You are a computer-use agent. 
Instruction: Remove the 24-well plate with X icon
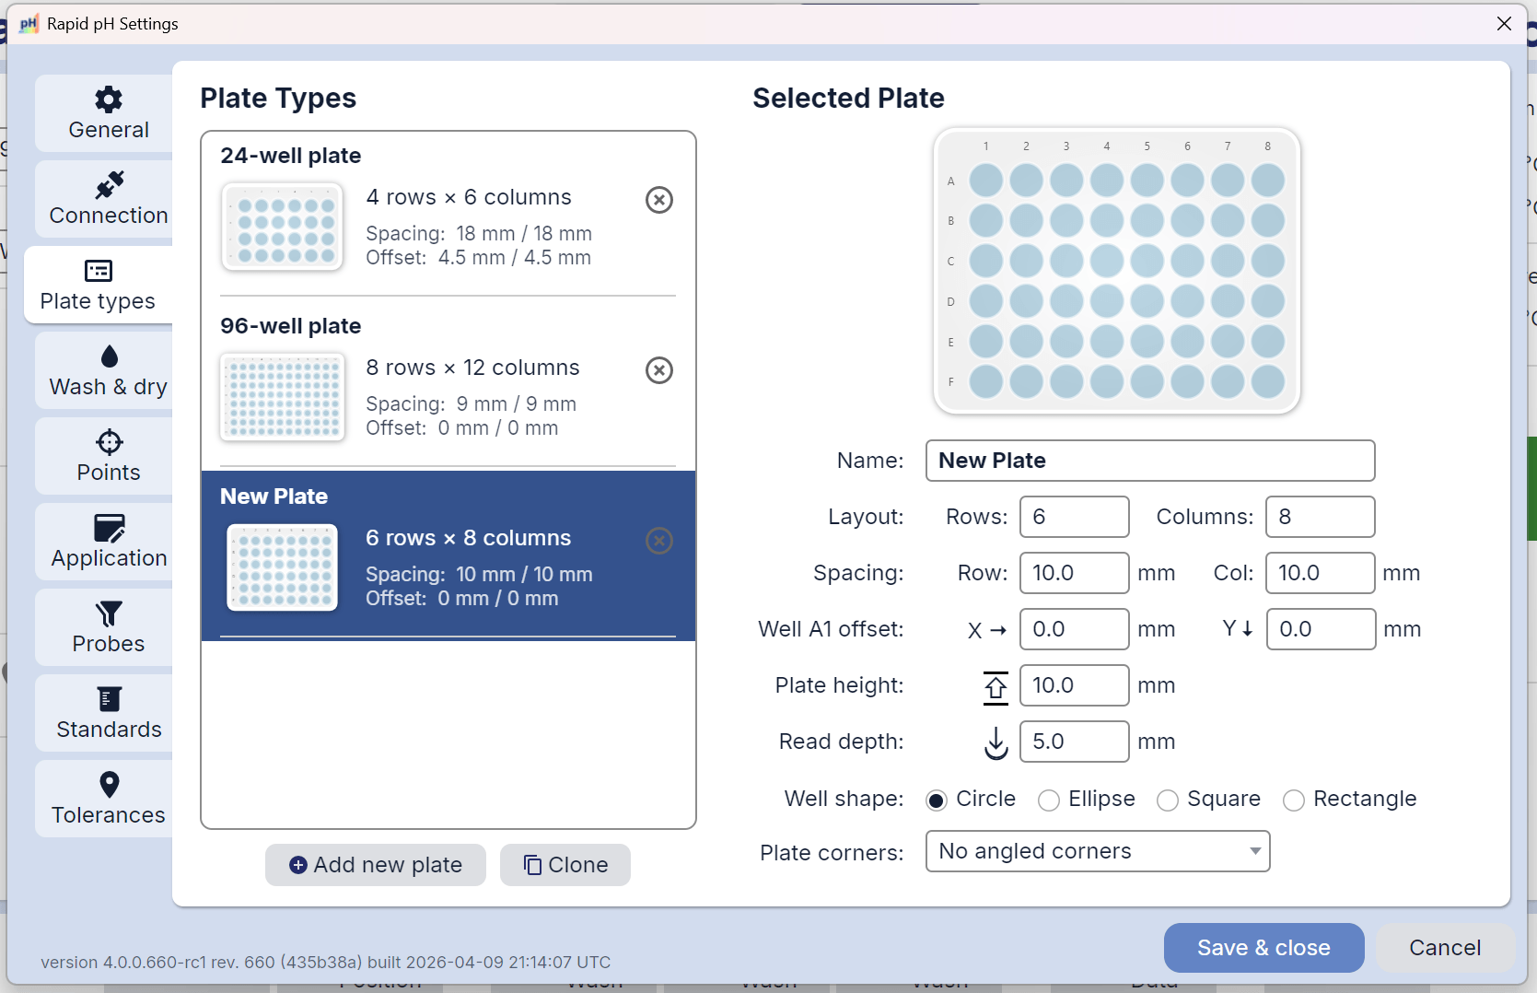point(659,200)
